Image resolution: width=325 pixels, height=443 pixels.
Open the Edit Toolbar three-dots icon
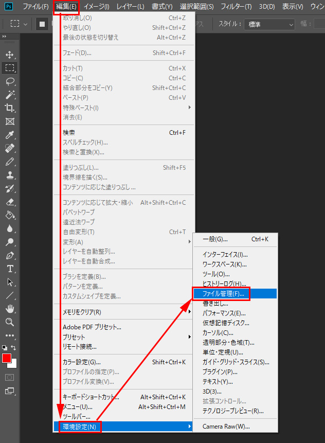click(10, 335)
